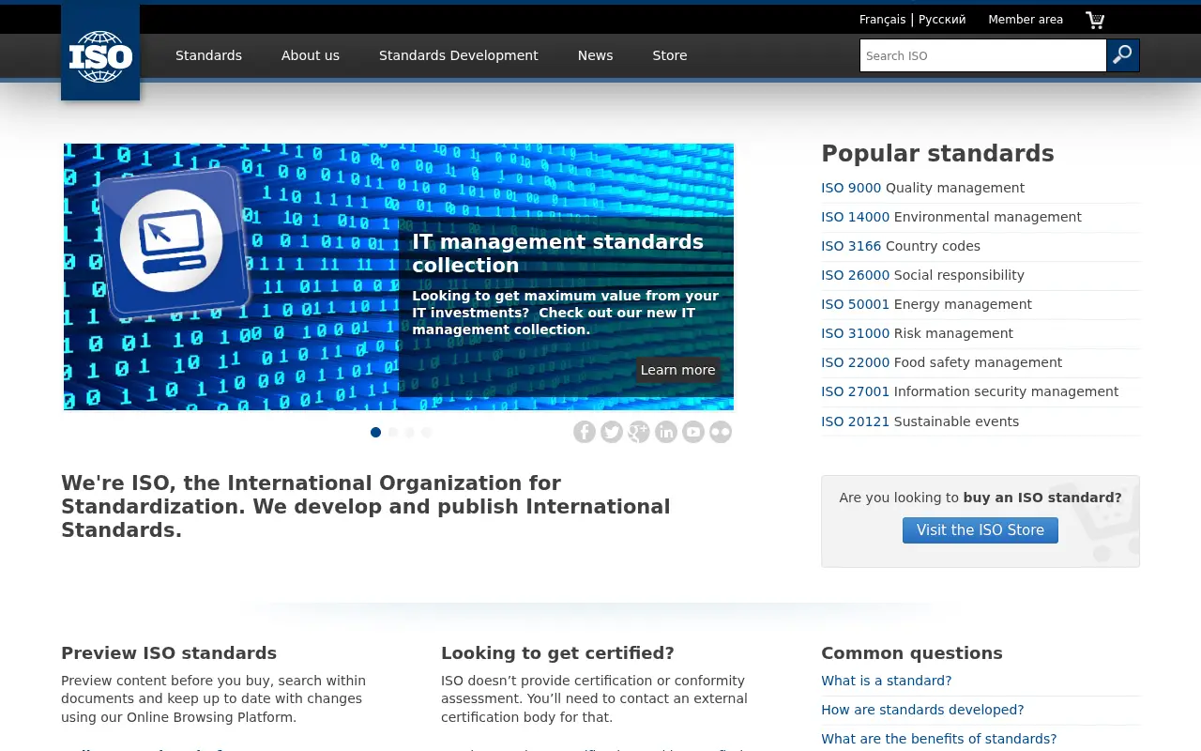Select the fourth carousel slide dot
Image resolution: width=1201 pixels, height=751 pixels.
(x=426, y=432)
